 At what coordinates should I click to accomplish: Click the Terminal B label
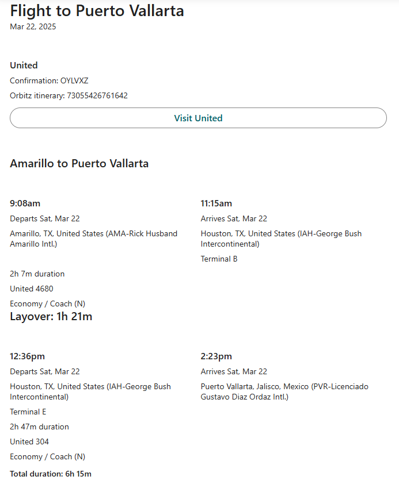coord(219,259)
